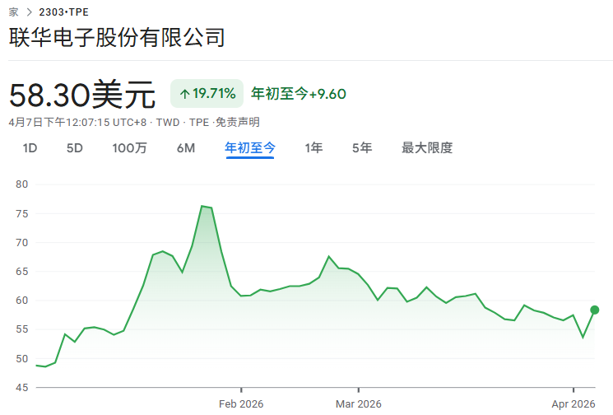This screenshot has width=613, height=415.
Task: Click the 75 y-axis label
Action: click(22, 214)
